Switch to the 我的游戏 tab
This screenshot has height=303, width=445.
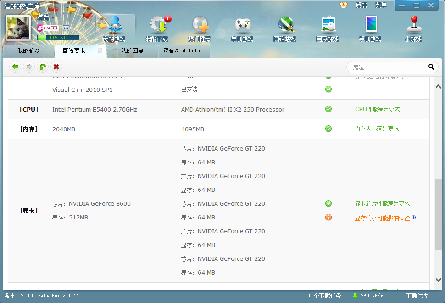(28, 51)
